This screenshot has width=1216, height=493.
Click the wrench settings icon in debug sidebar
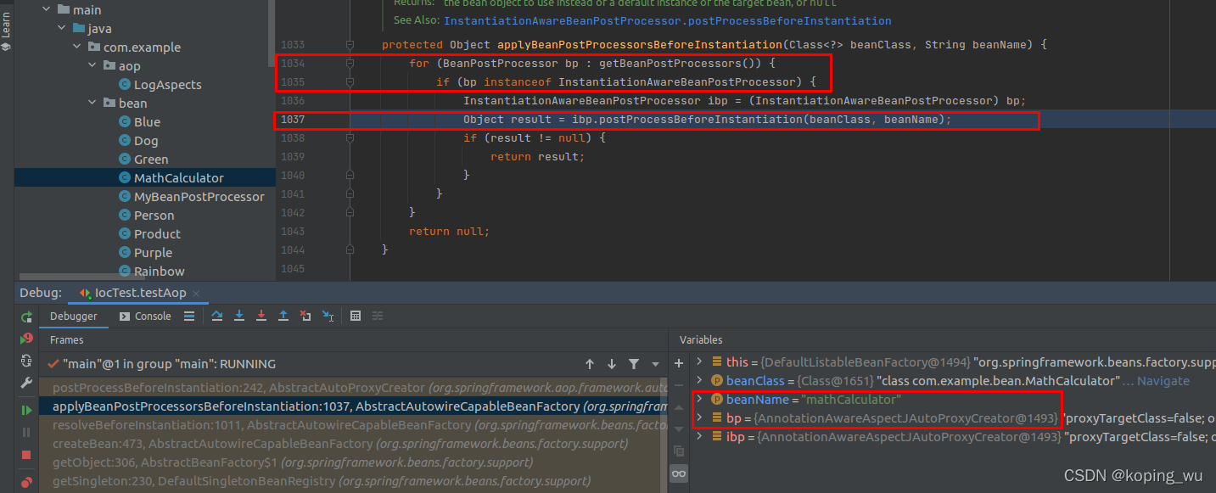(x=26, y=383)
